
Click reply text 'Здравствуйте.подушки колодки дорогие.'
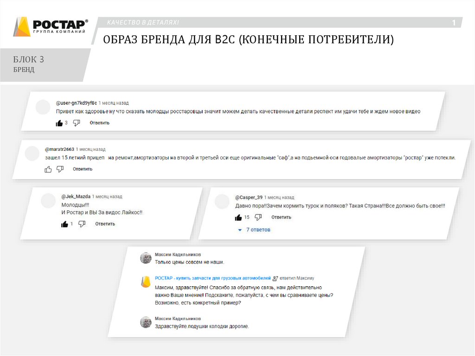click(x=202, y=327)
